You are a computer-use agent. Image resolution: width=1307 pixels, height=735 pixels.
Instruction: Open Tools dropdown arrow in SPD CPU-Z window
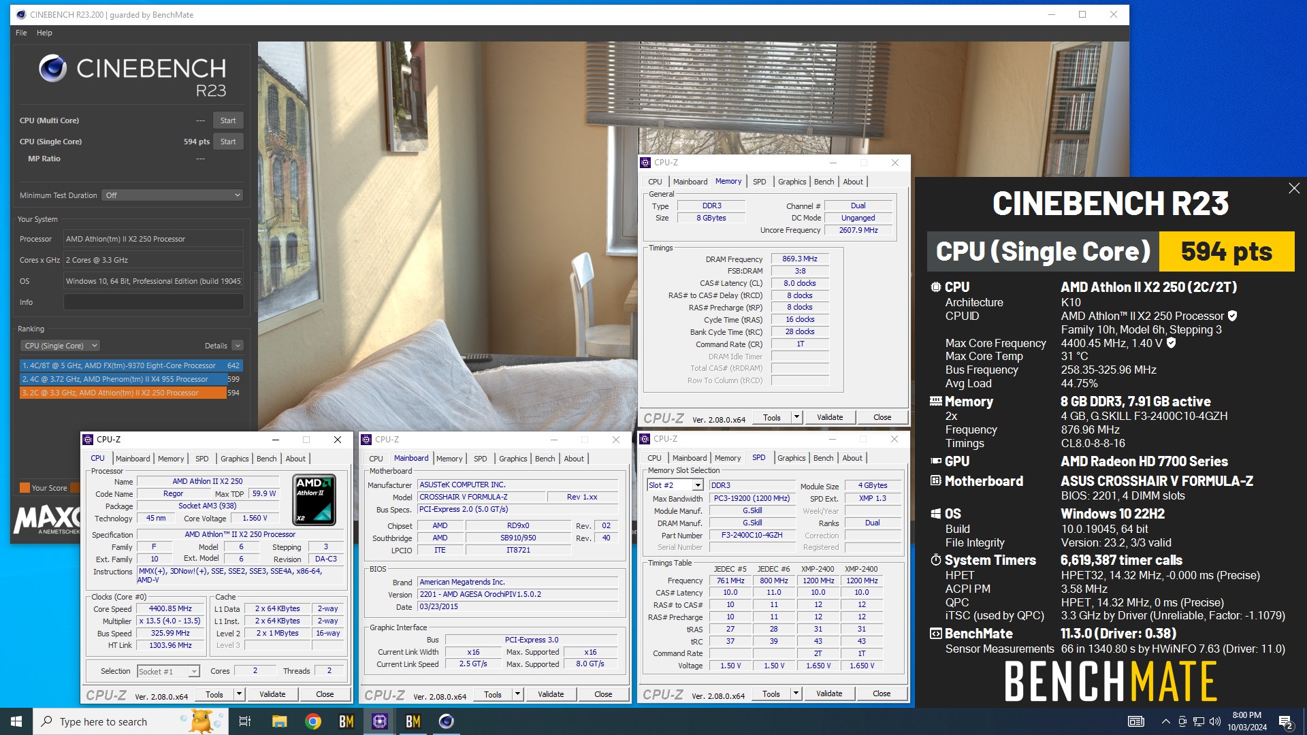pyautogui.click(x=796, y=693)
